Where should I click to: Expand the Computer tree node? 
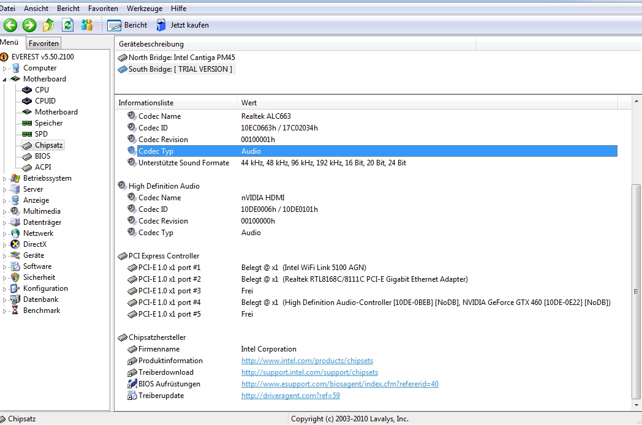tap(4, 69)
